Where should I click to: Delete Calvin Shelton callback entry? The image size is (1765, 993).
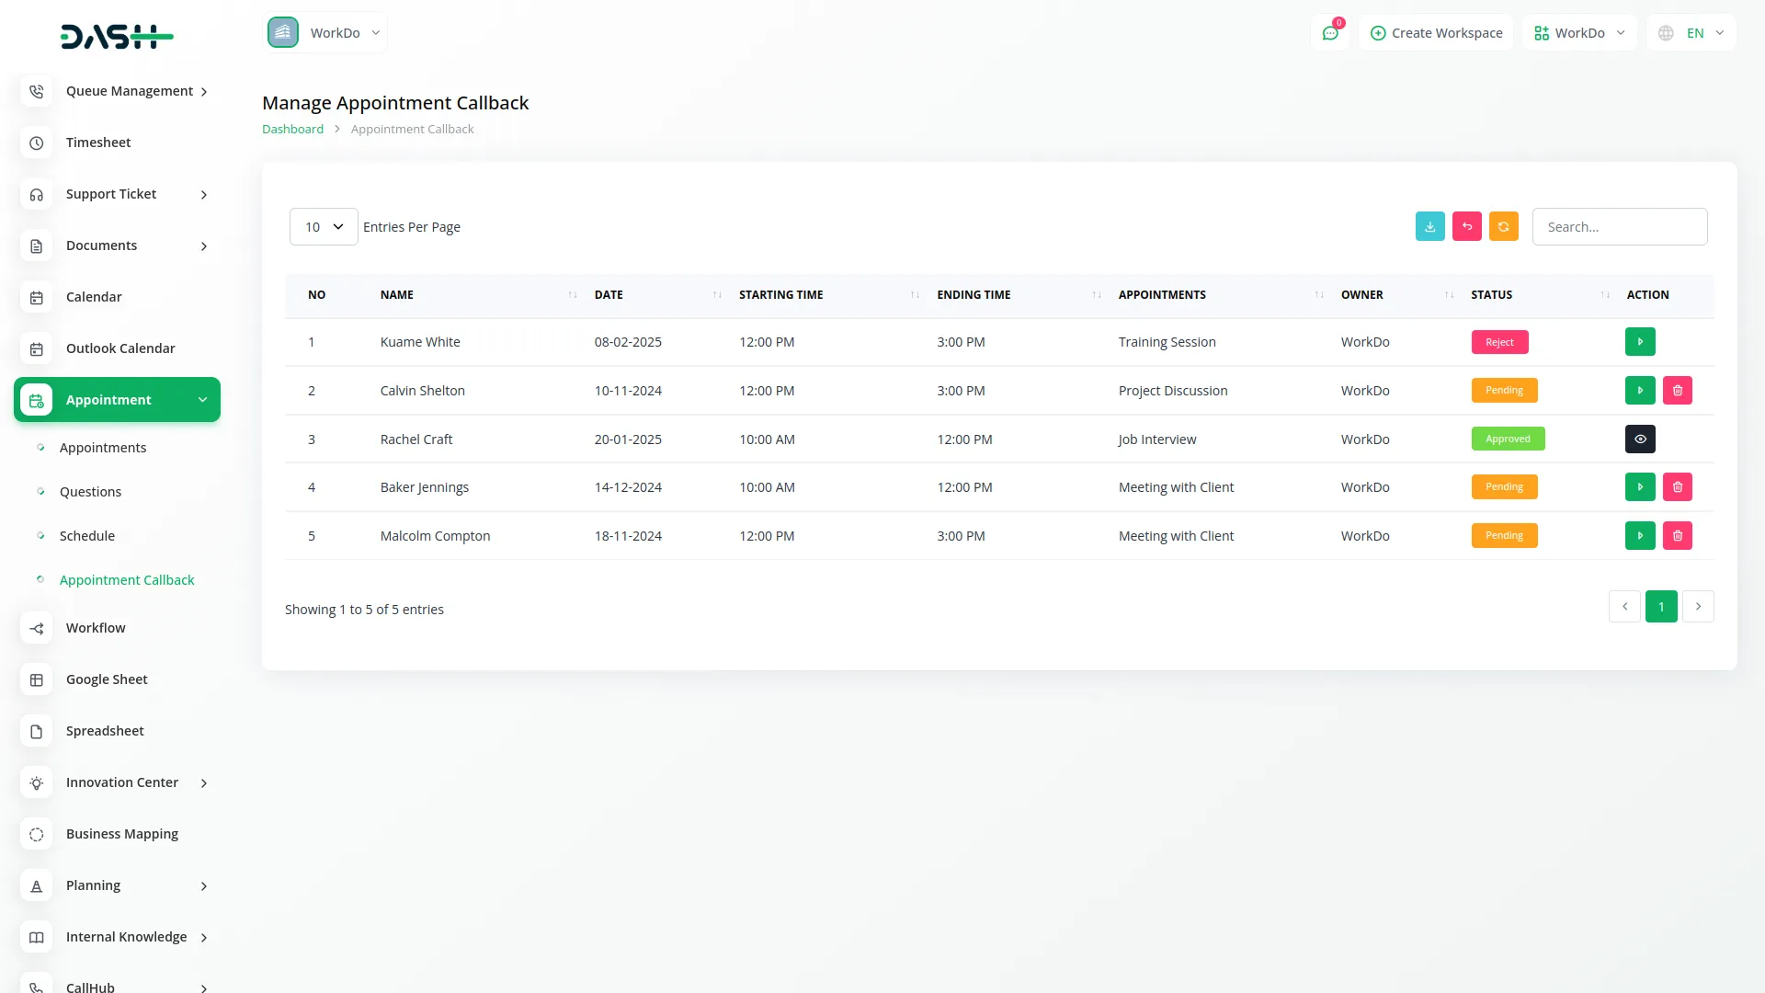1677,391
